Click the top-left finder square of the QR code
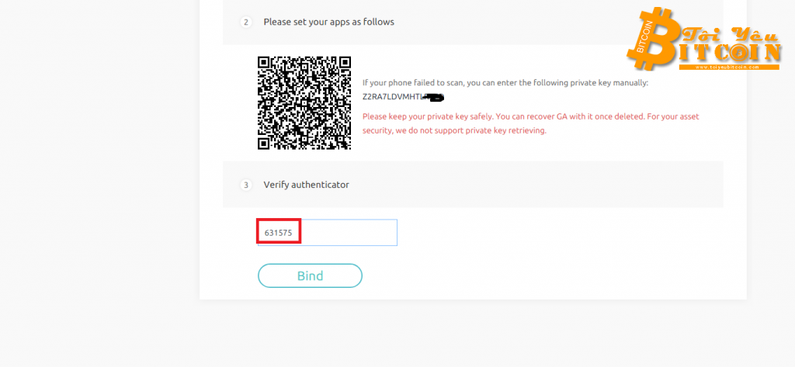 [x=265, y=63]
